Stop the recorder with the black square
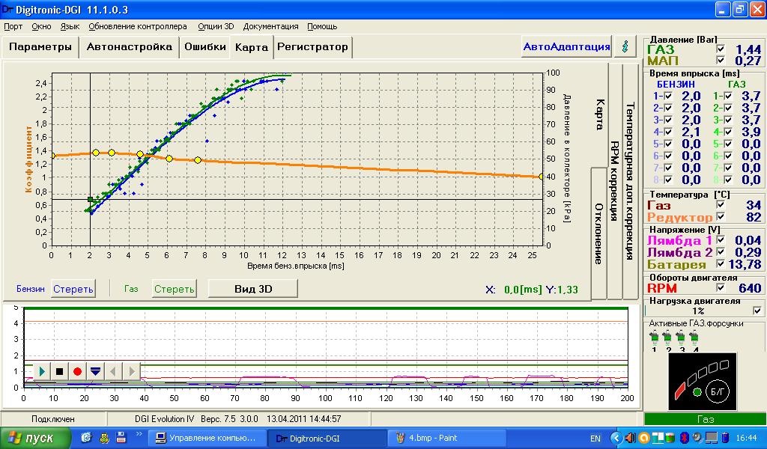Screen dimensions: 767x449 pyautogui.click(x=60, y=371)
